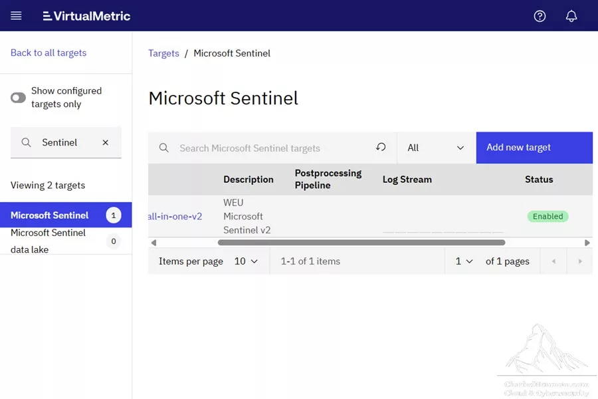Open the all-in-one-v2 target
This screenshot has height=399, width=598.
click(175, 216)
